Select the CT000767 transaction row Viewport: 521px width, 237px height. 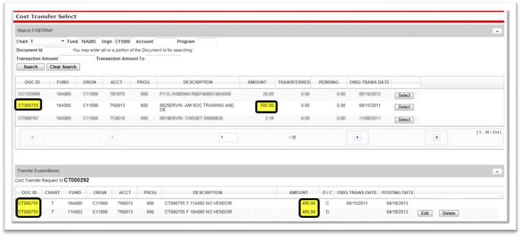tap(404, 120)
